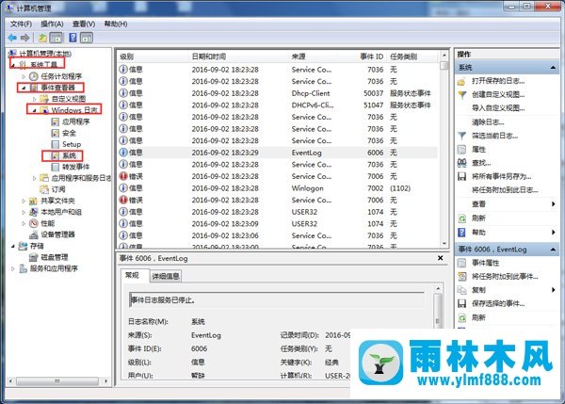The image size is (565, 404).
Task: Close the 事件 6006 details pane
Action: point(440,258)
